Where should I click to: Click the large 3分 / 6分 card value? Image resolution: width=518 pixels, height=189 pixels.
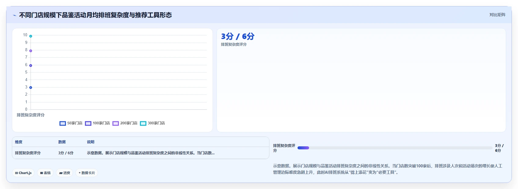(238, 37)
